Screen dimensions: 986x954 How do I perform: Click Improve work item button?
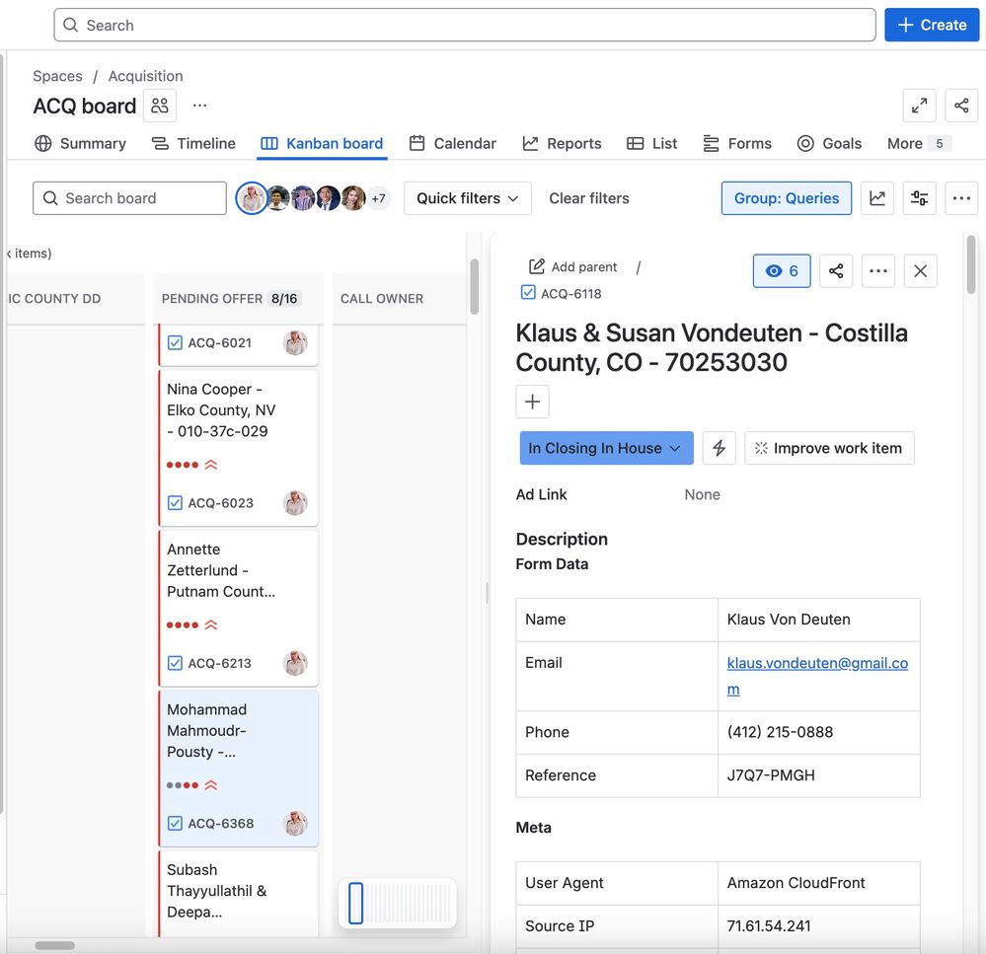coord(829,448)
